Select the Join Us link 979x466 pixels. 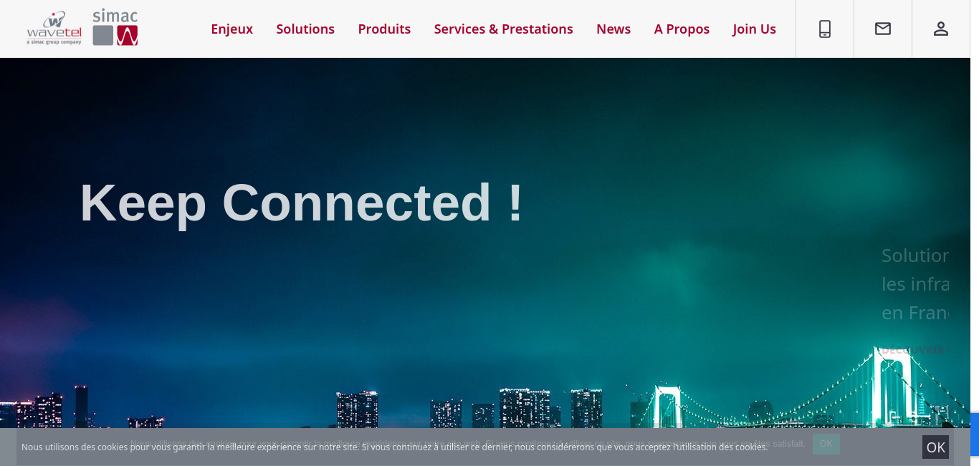point(754,29)
